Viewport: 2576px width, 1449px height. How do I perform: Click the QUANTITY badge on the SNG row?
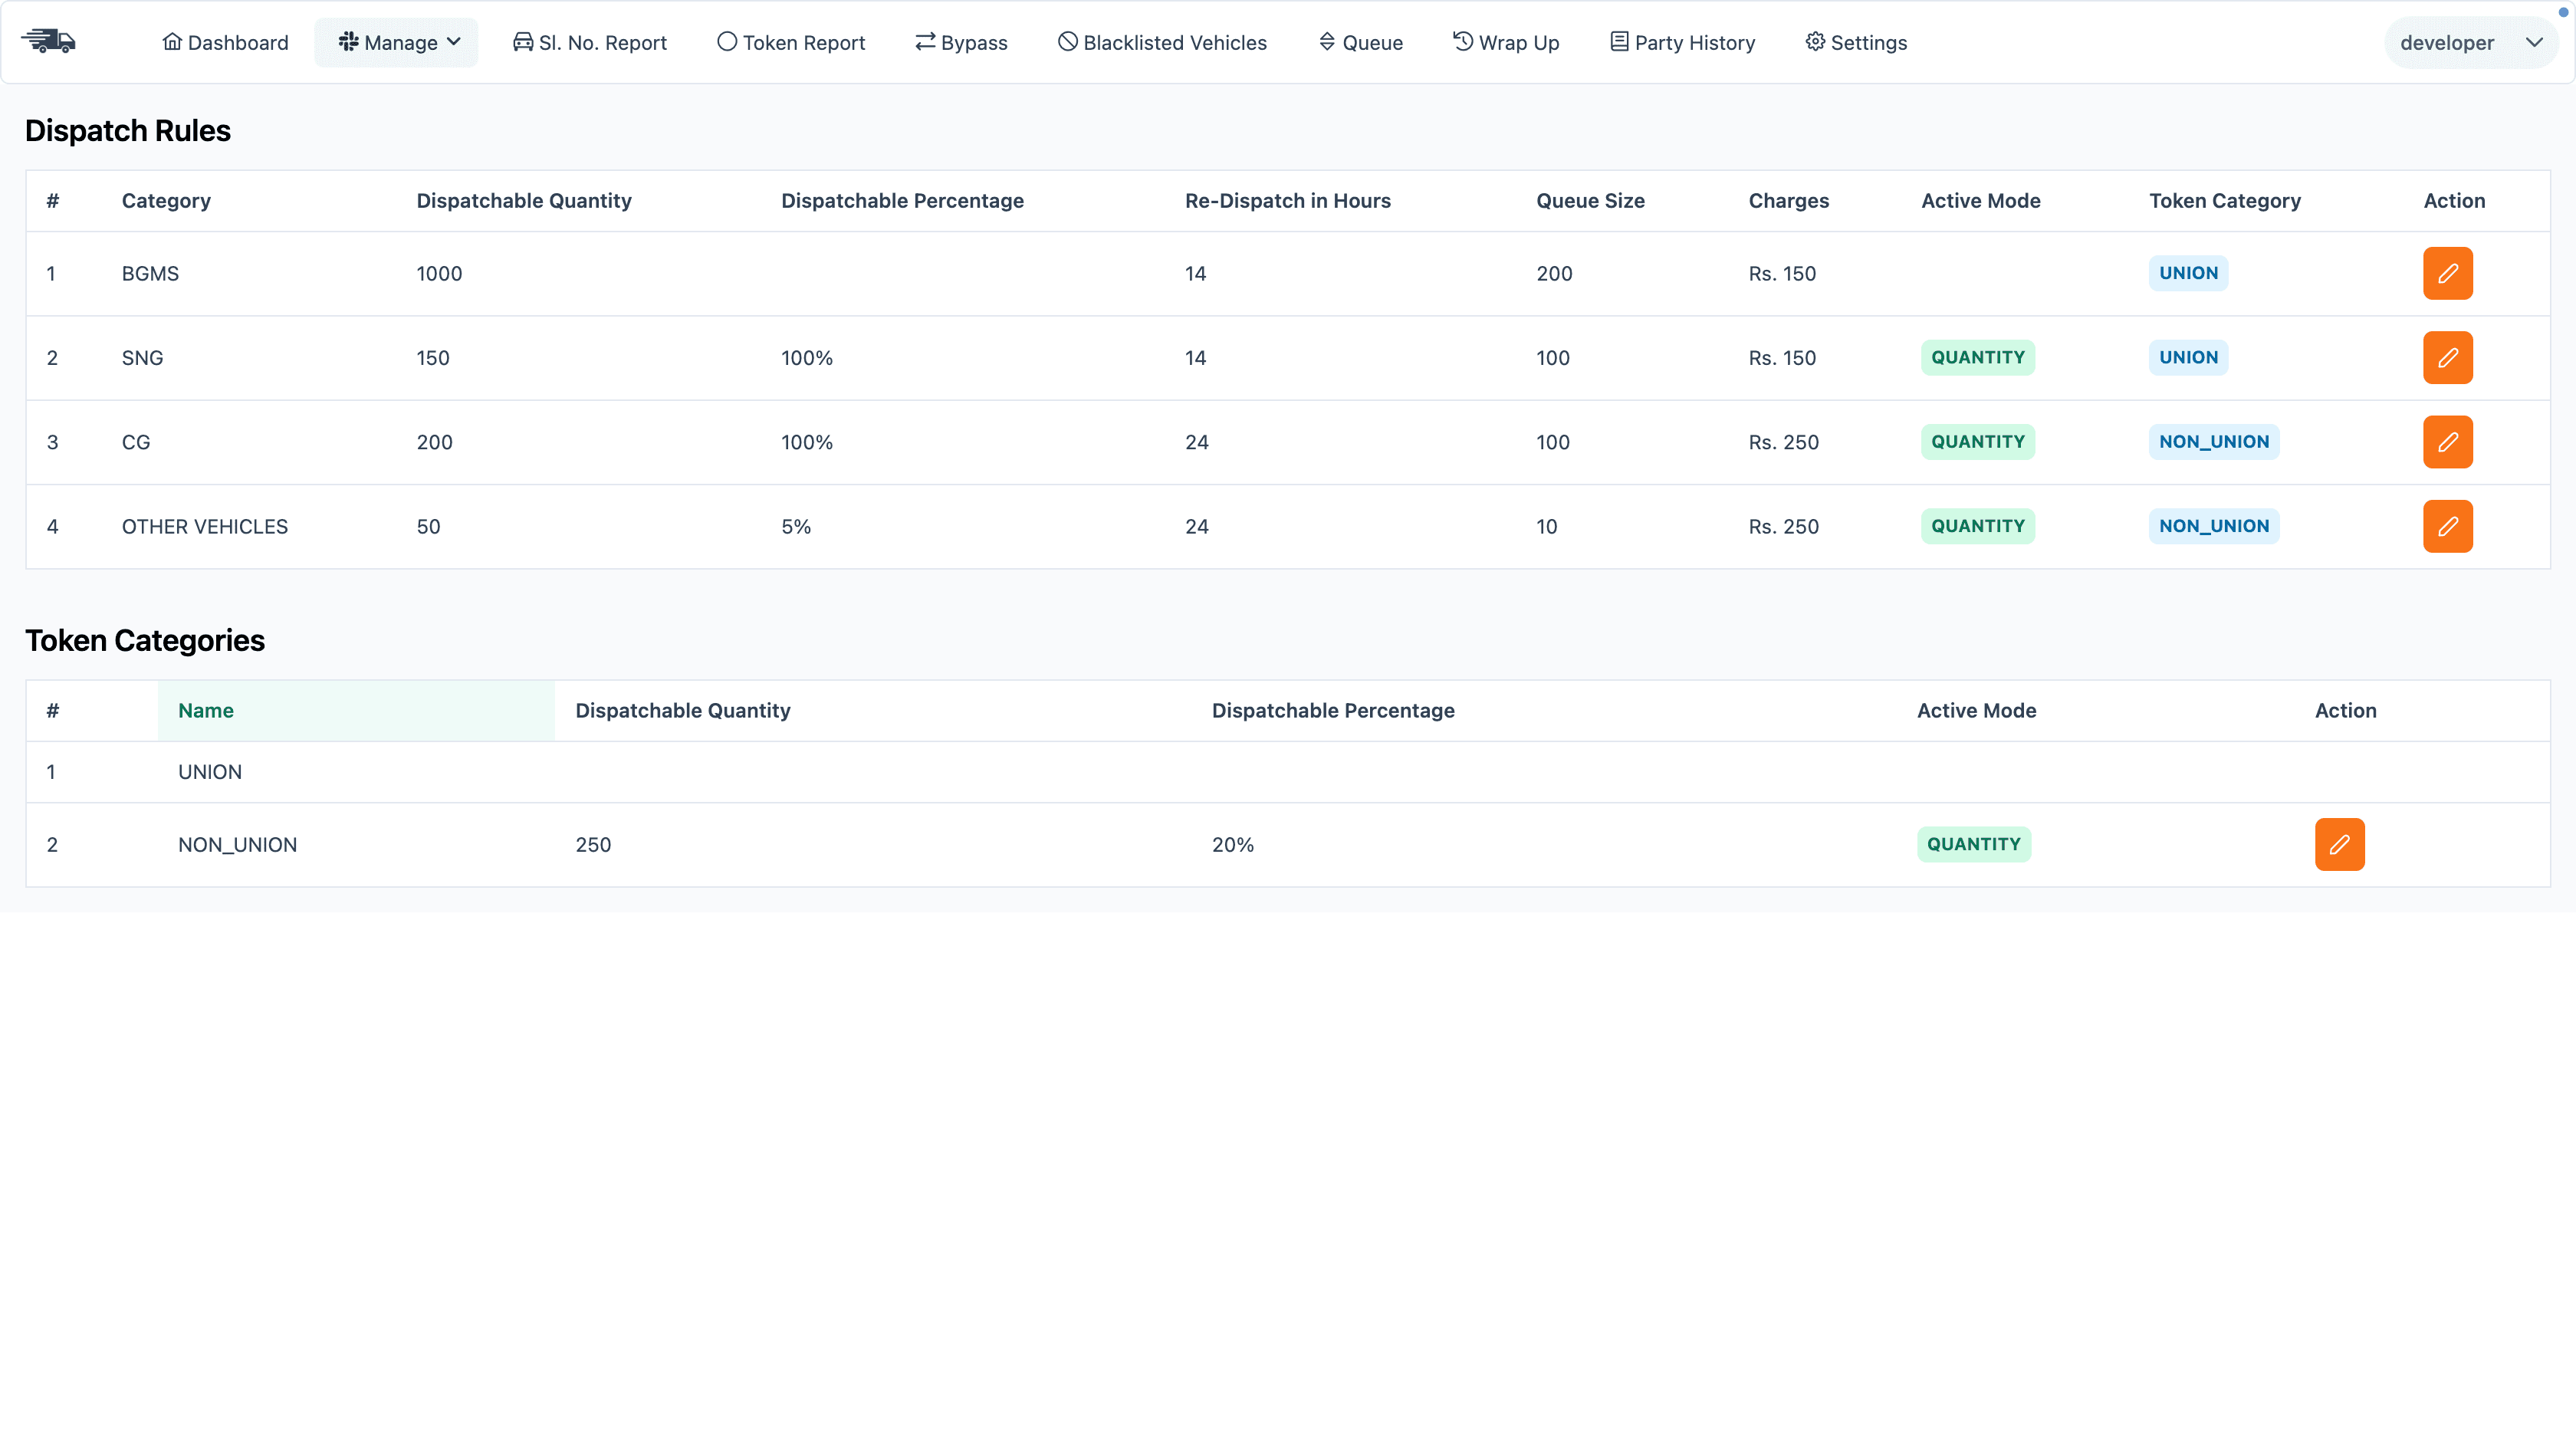[1977, 357]
